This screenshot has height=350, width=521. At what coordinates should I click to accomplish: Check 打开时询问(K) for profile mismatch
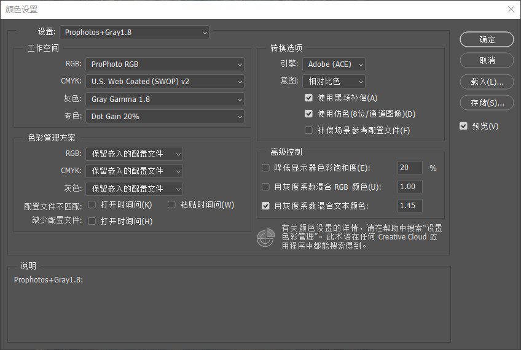(x=92, y=204)
